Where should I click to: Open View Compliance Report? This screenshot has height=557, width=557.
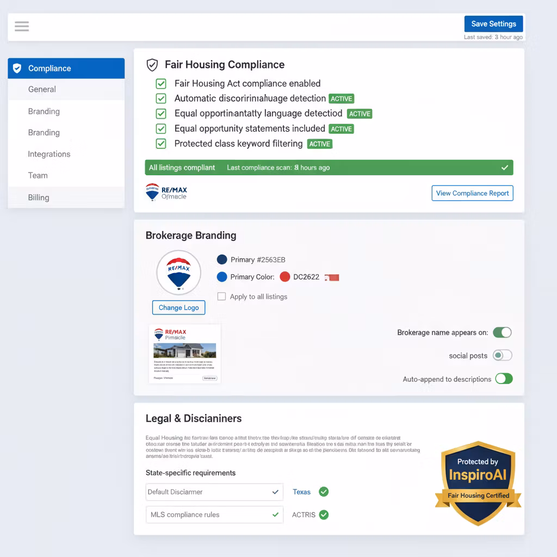(472, 193)
